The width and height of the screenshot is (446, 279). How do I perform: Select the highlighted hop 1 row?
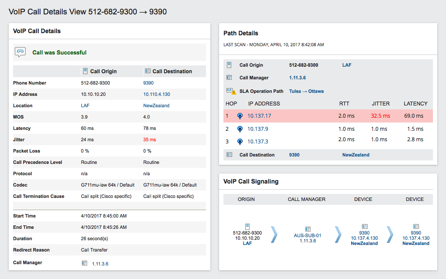click(x=327, y=116)
